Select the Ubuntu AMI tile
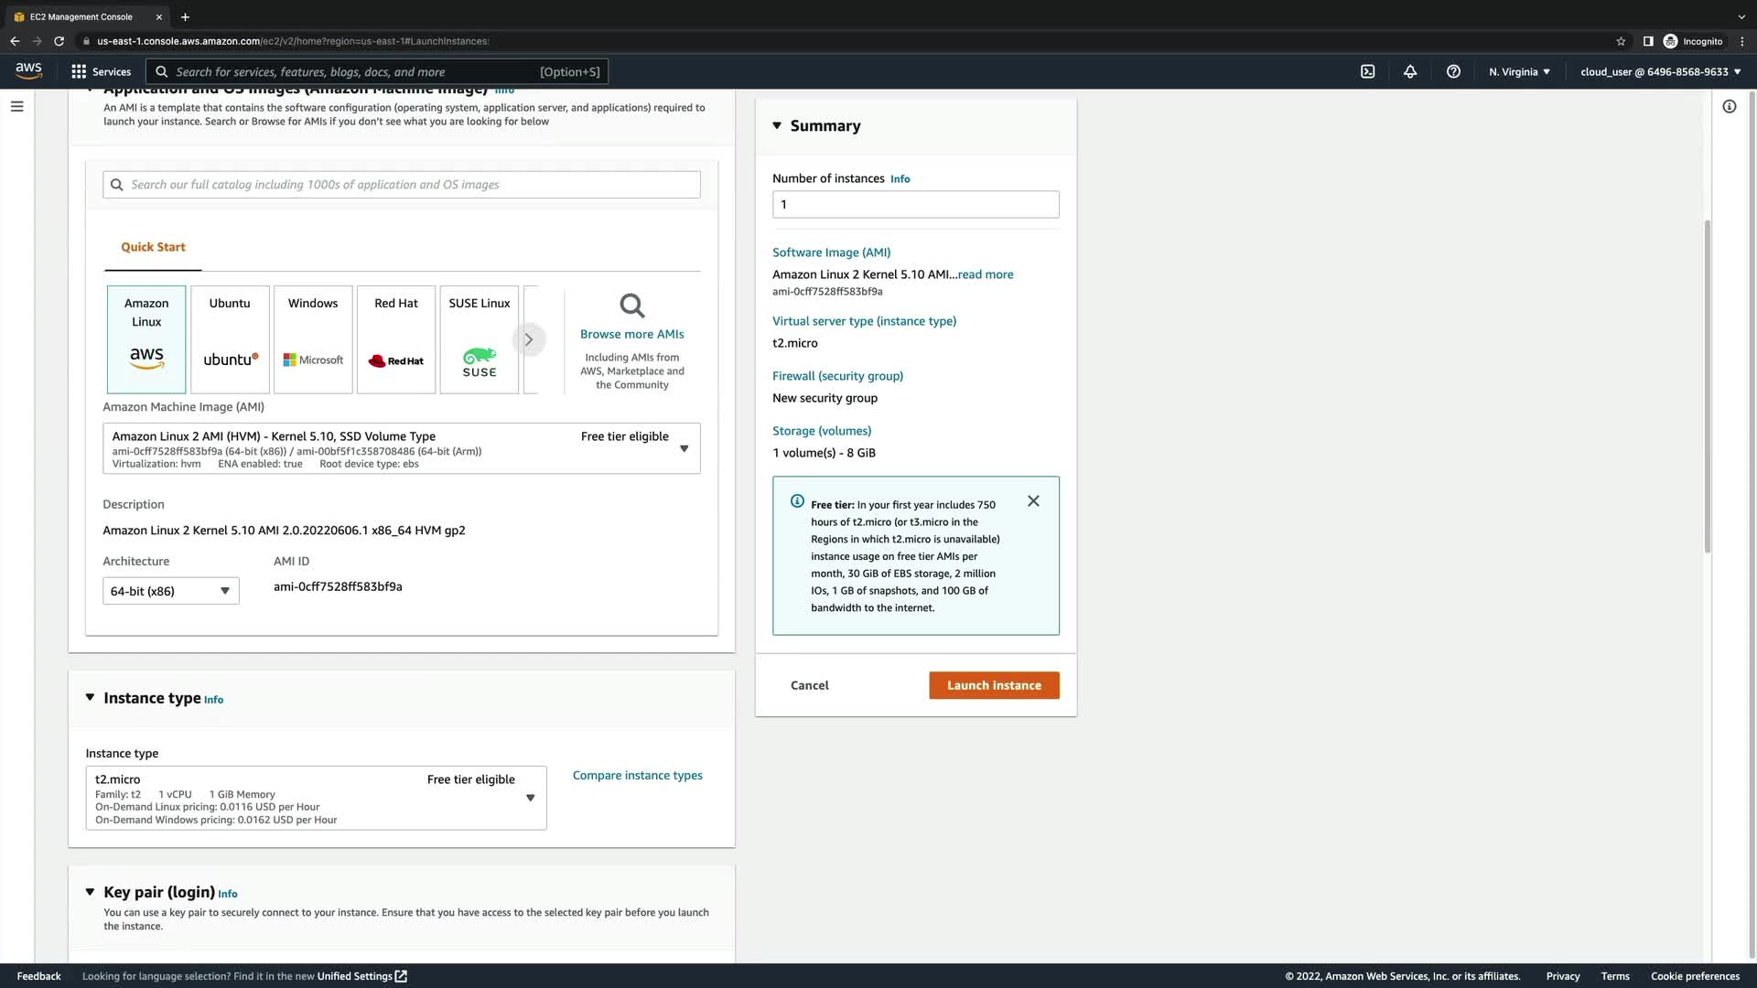 [230, 338]
